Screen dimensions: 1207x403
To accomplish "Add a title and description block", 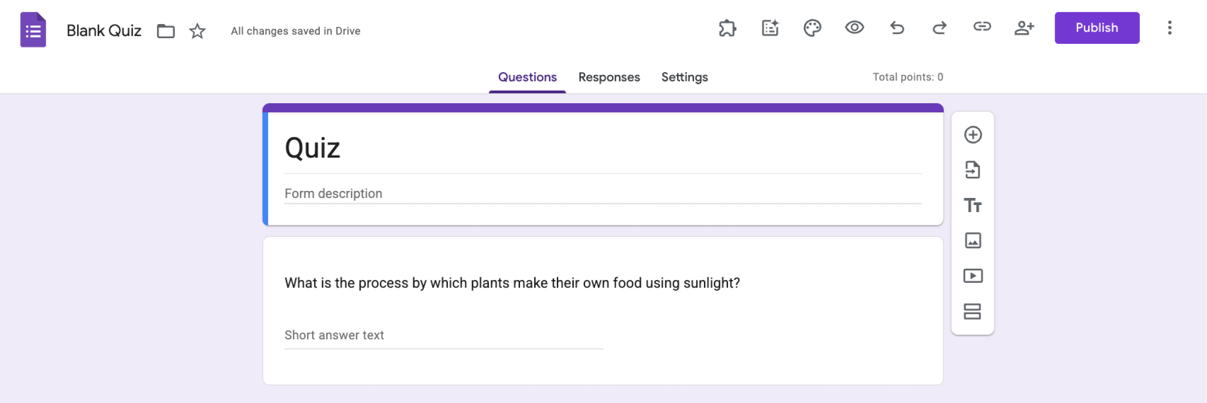I will point(973,206).
